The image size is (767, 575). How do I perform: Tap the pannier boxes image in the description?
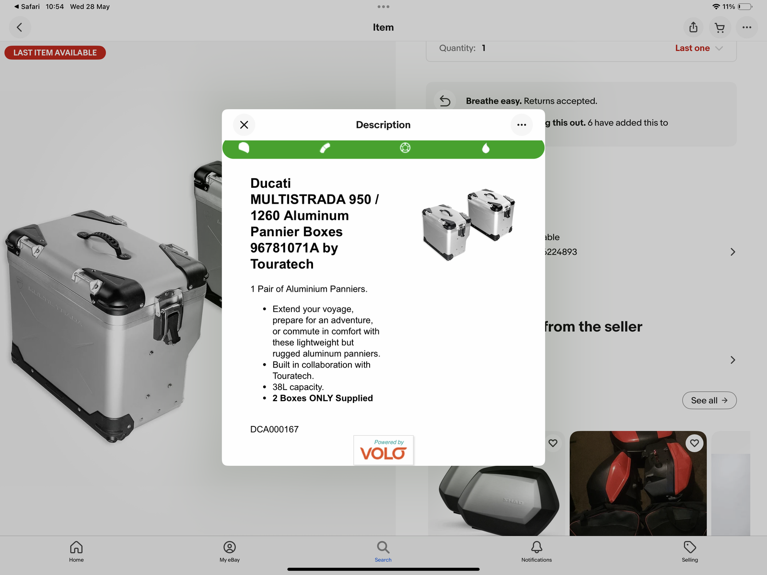[x=468, y=224]
